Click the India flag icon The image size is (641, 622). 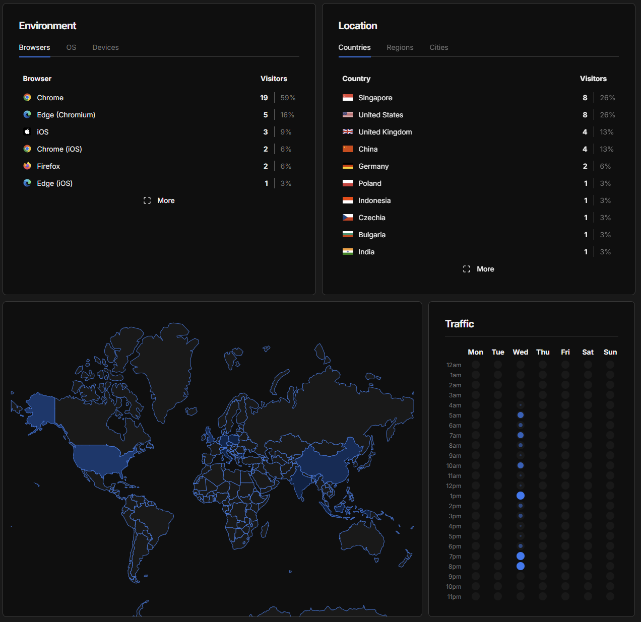(348, 252)
